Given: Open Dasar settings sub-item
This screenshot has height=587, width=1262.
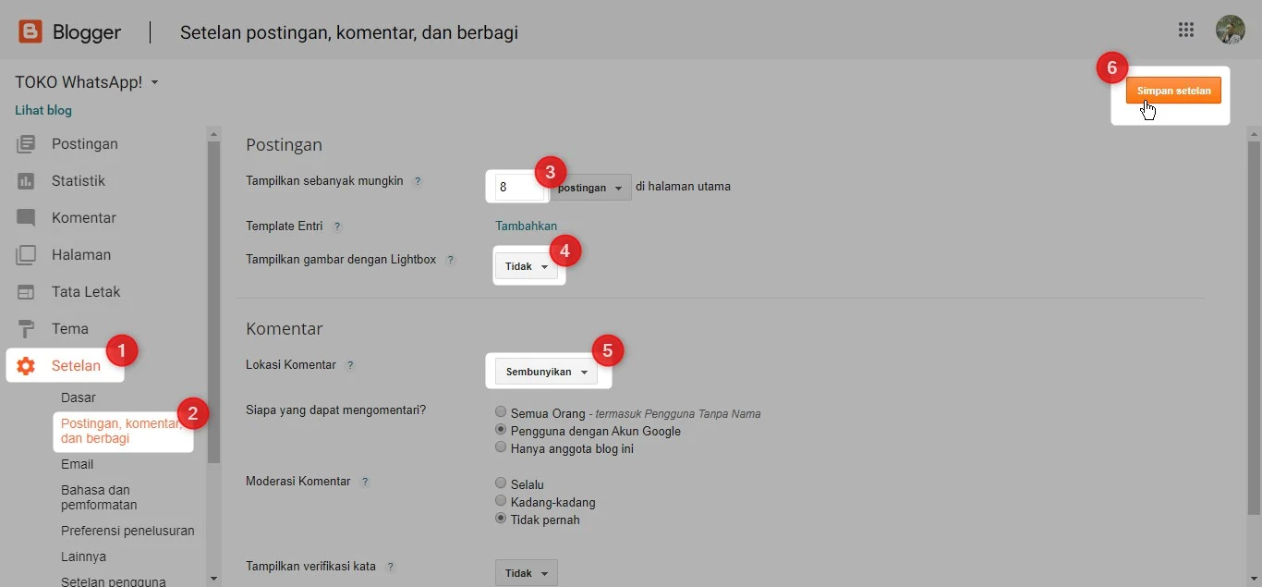Looking at the screenshot, I should tap(79, 397).
